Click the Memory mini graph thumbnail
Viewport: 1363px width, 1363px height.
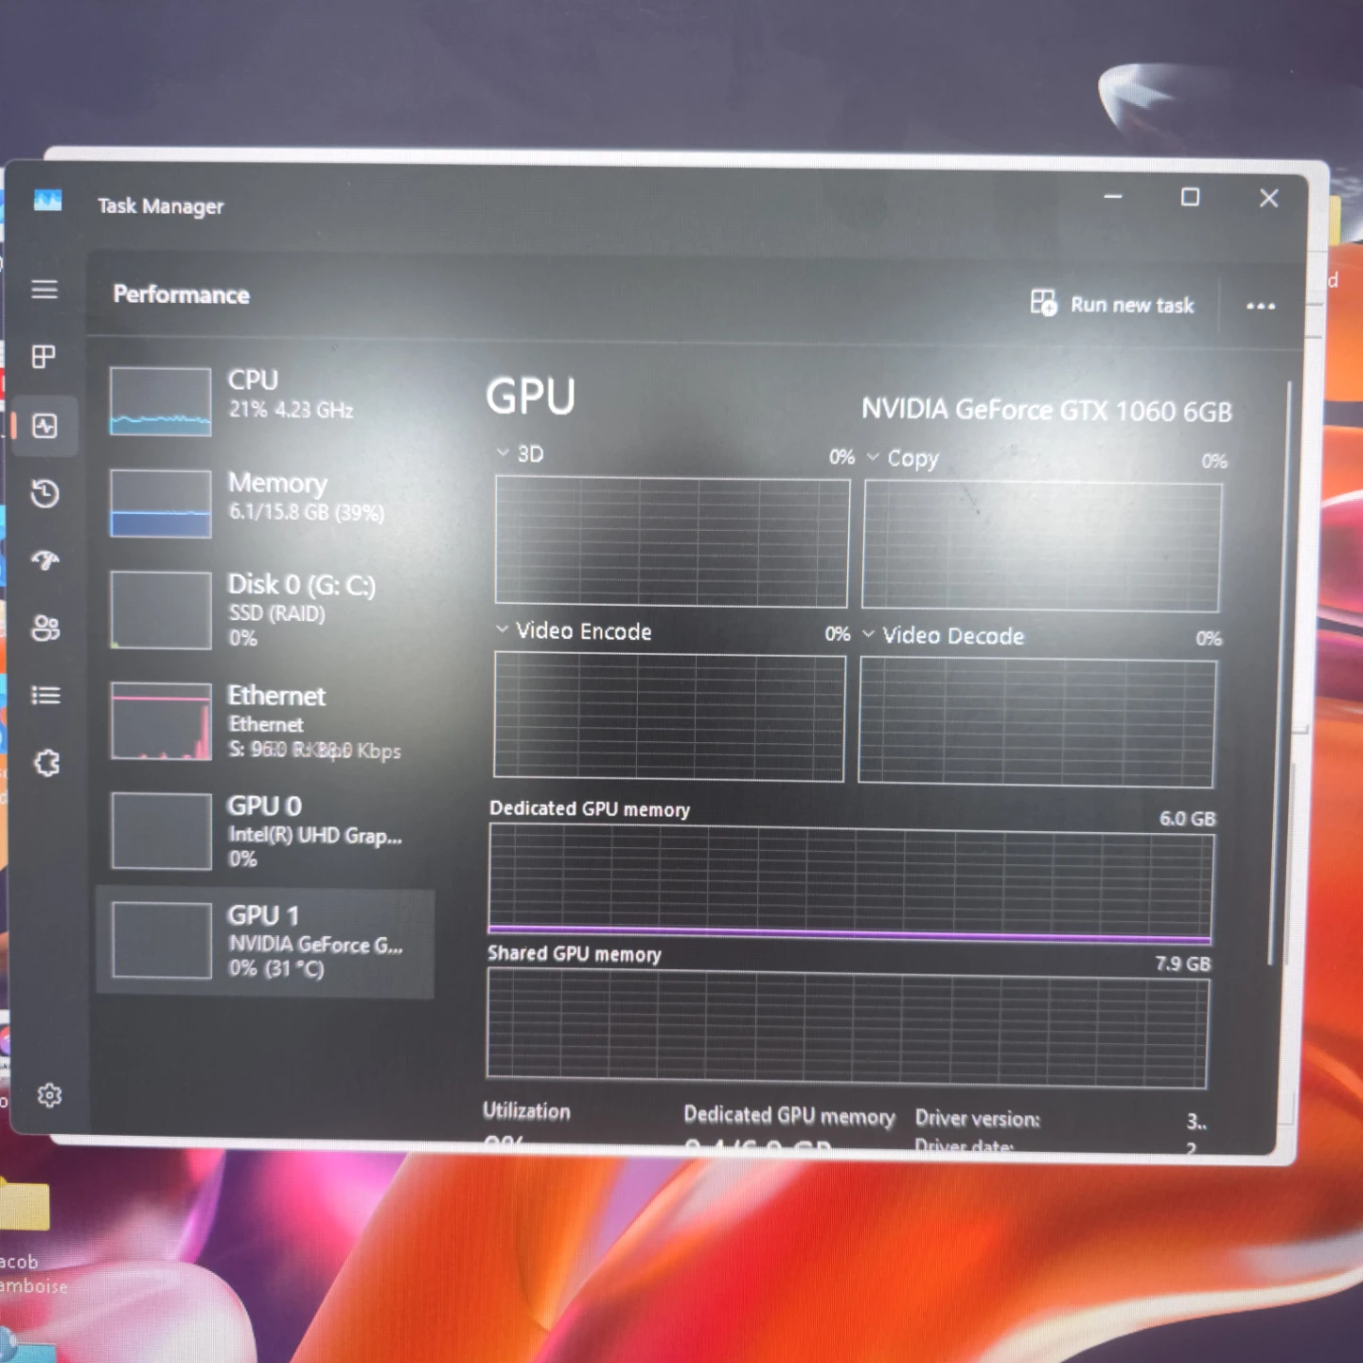tap(160, 504)
